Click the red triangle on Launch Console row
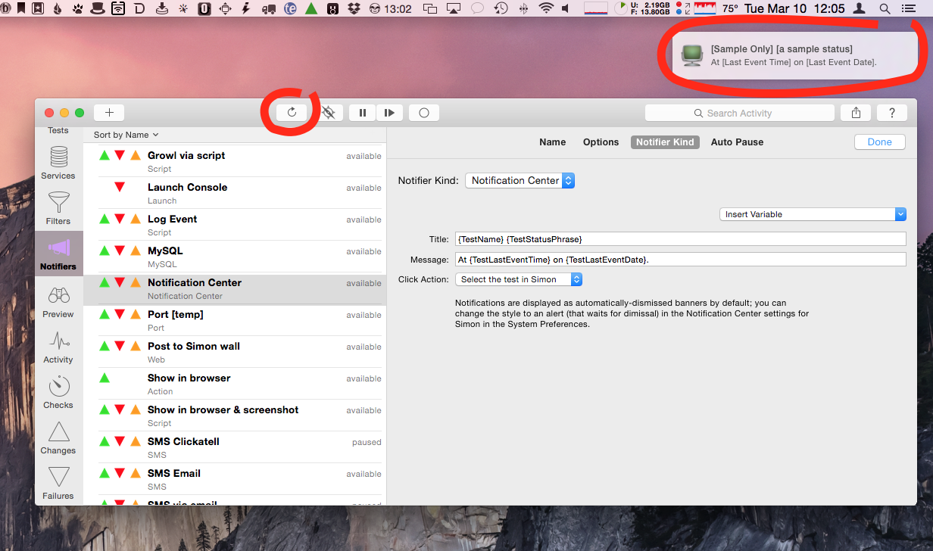933x551 pixels. click(120, 187)
